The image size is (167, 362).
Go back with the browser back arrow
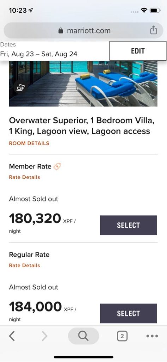[x=12, y=336]
